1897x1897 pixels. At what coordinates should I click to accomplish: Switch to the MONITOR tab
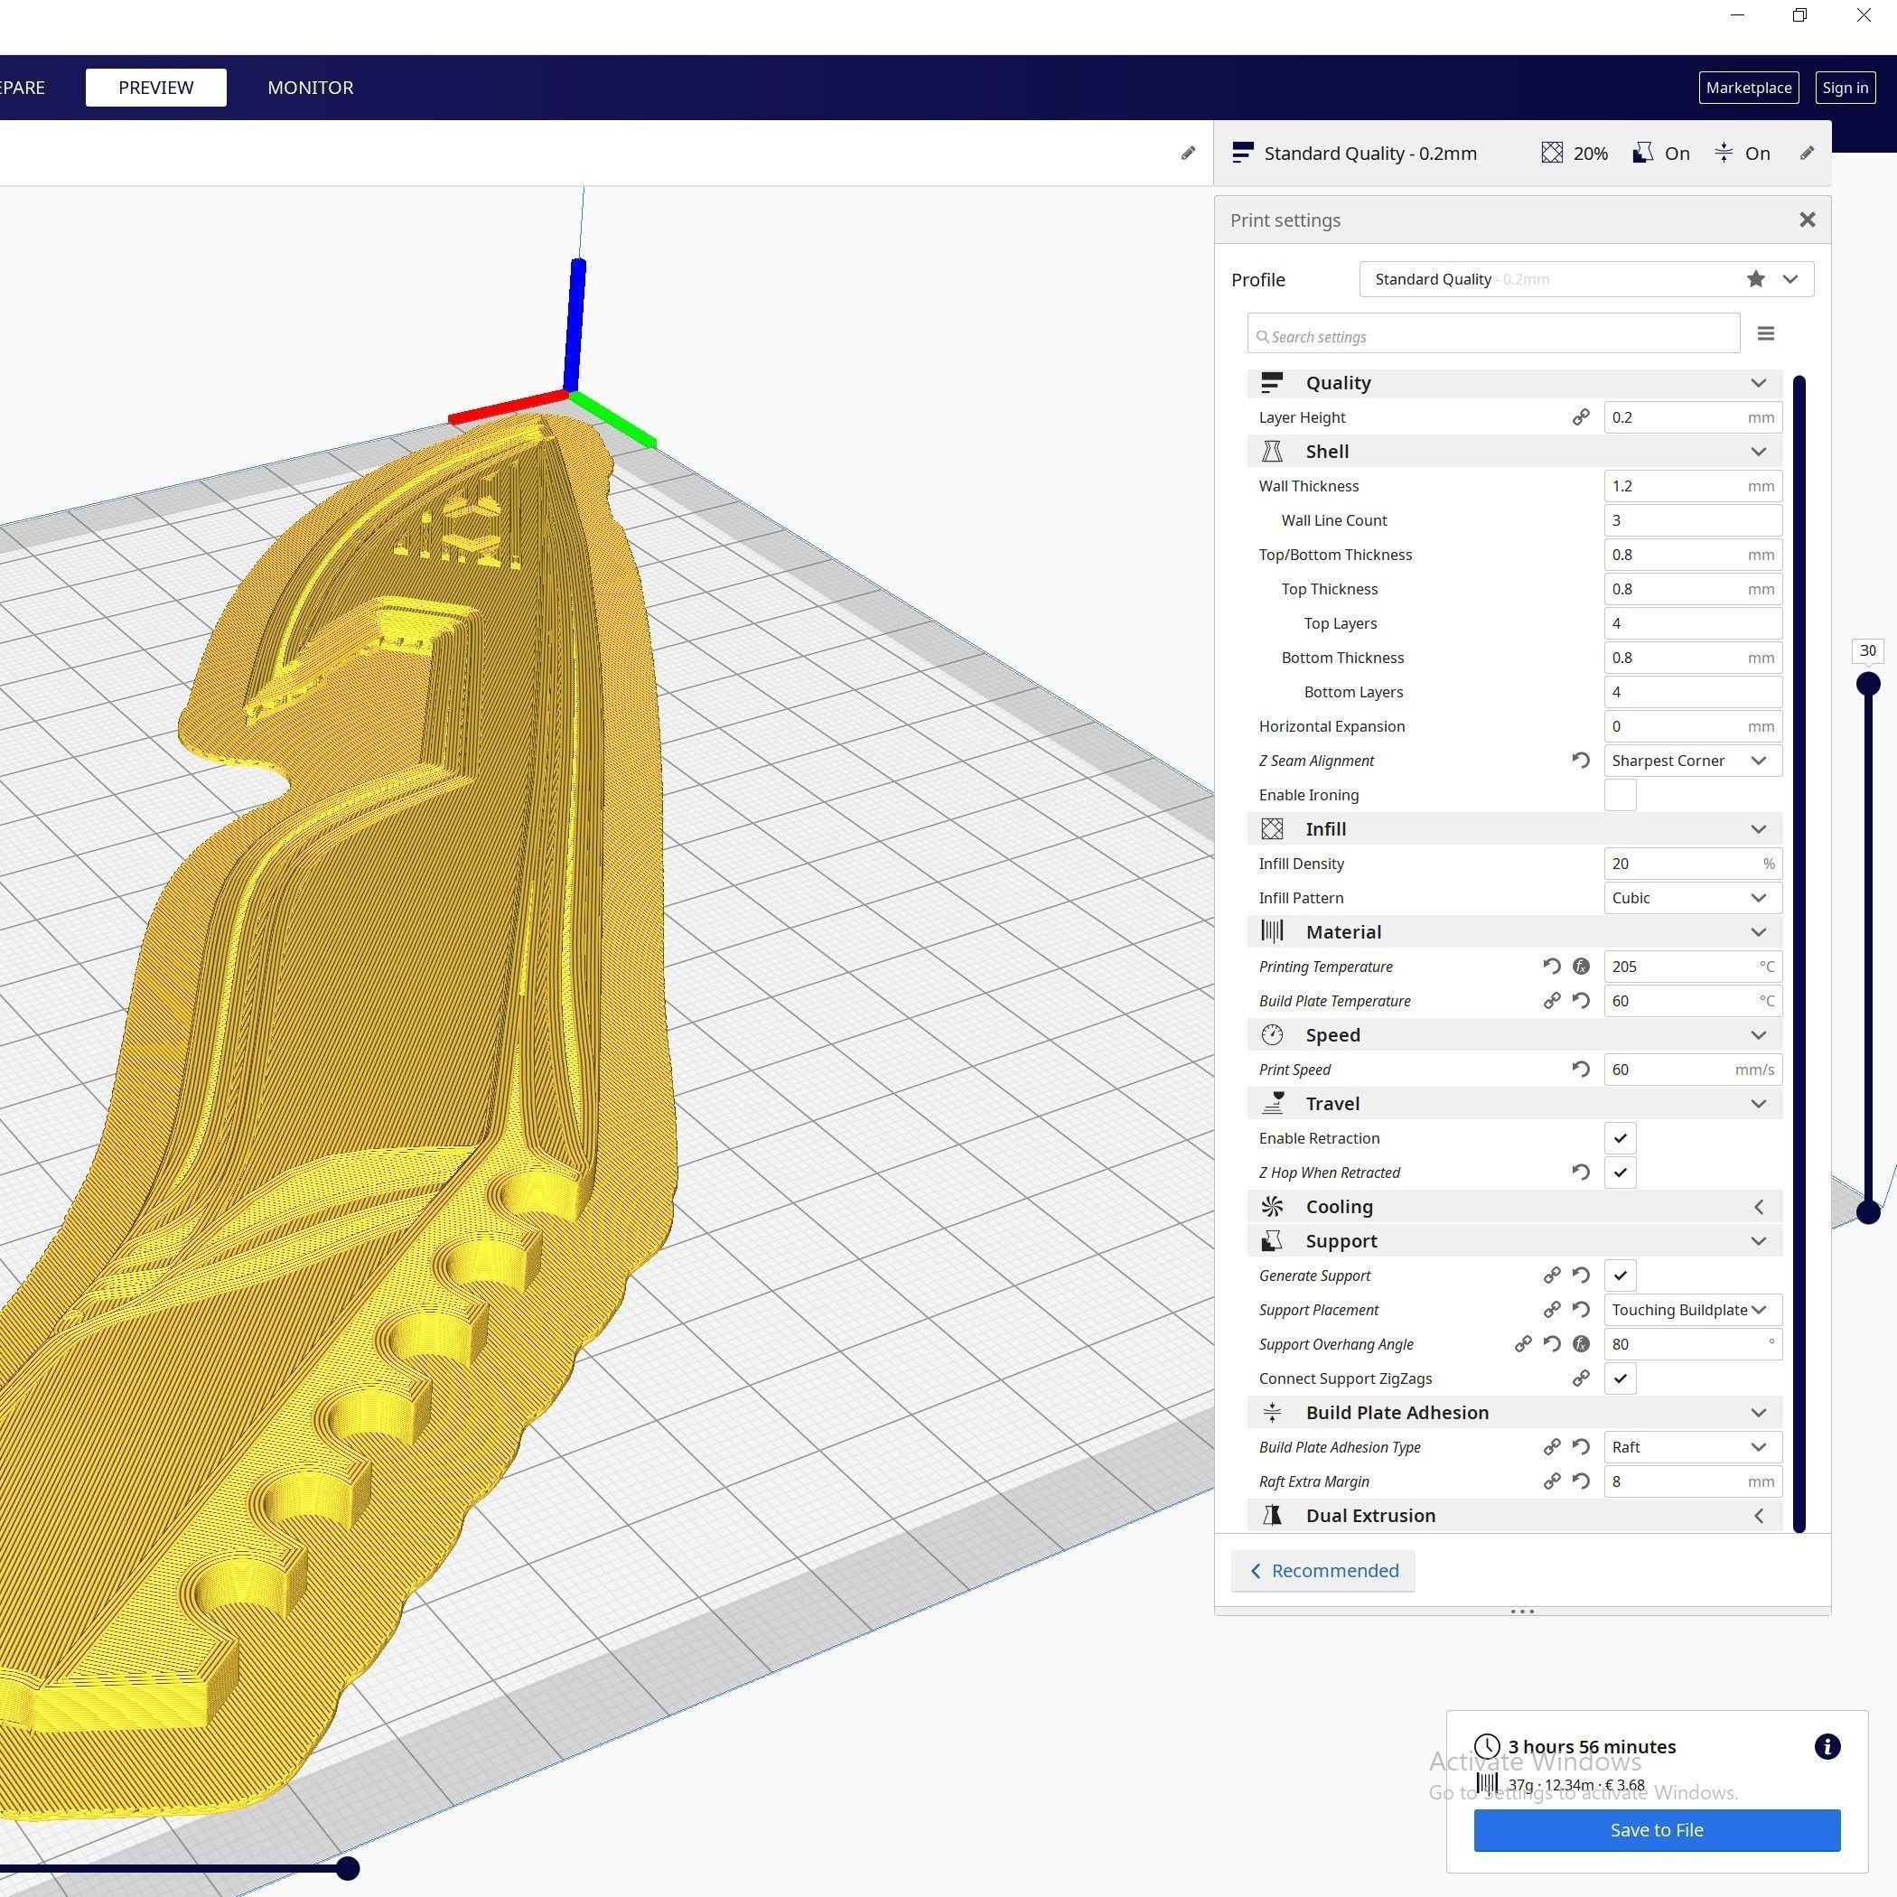(310, 88)
